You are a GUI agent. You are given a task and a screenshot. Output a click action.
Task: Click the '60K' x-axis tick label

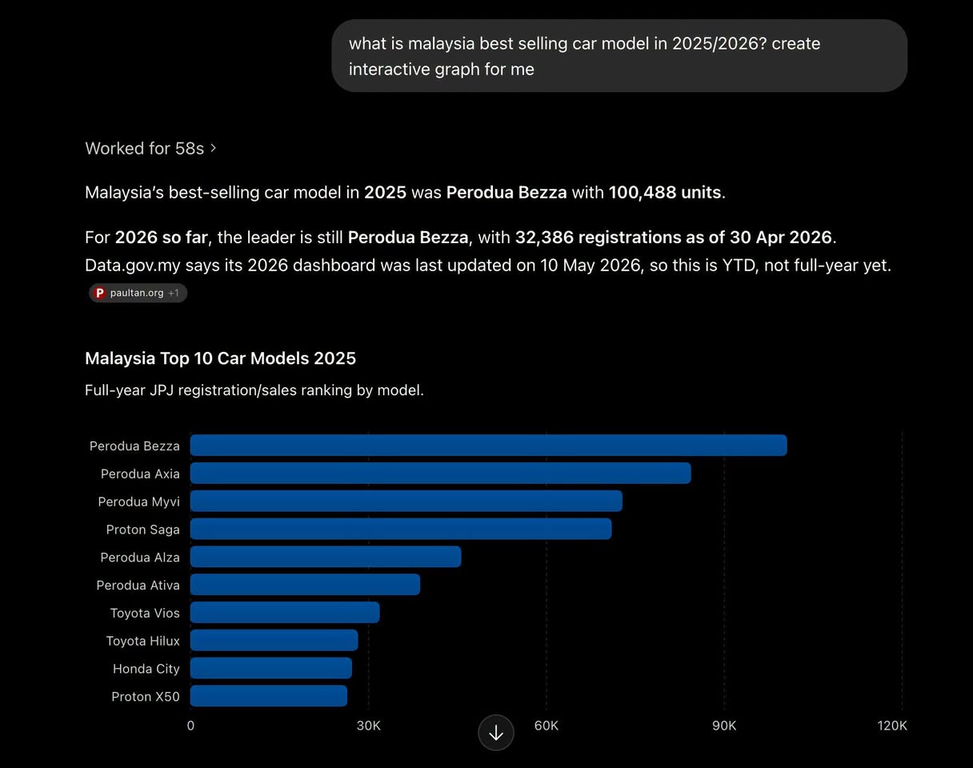click(x=547, y=726)
